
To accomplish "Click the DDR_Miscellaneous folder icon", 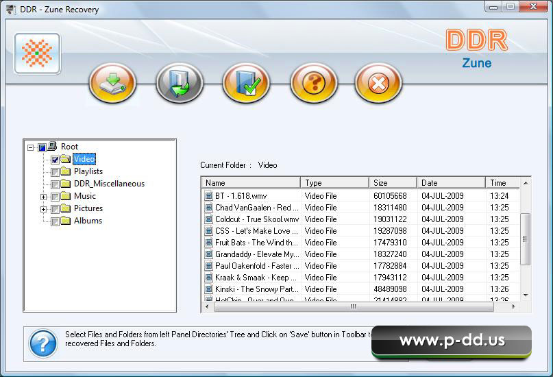I will click(x=65, y=184).
